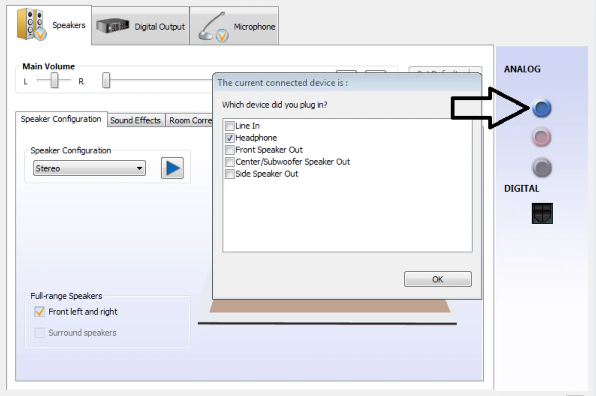Open the Sound Effects tab
The width and height of the screenshot is (596, 396).
click(x=135, y=120)
